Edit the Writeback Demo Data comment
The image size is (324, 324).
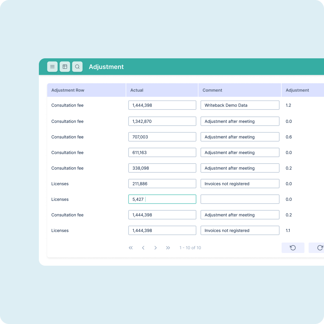240,105
